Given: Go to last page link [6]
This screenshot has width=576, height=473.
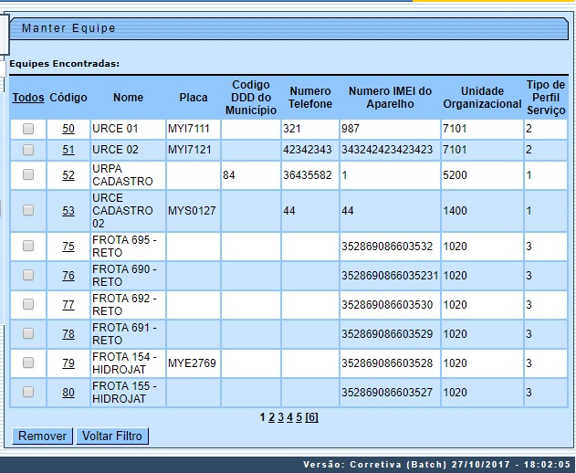Looking at the screenshot, I should tap(311, 417).
